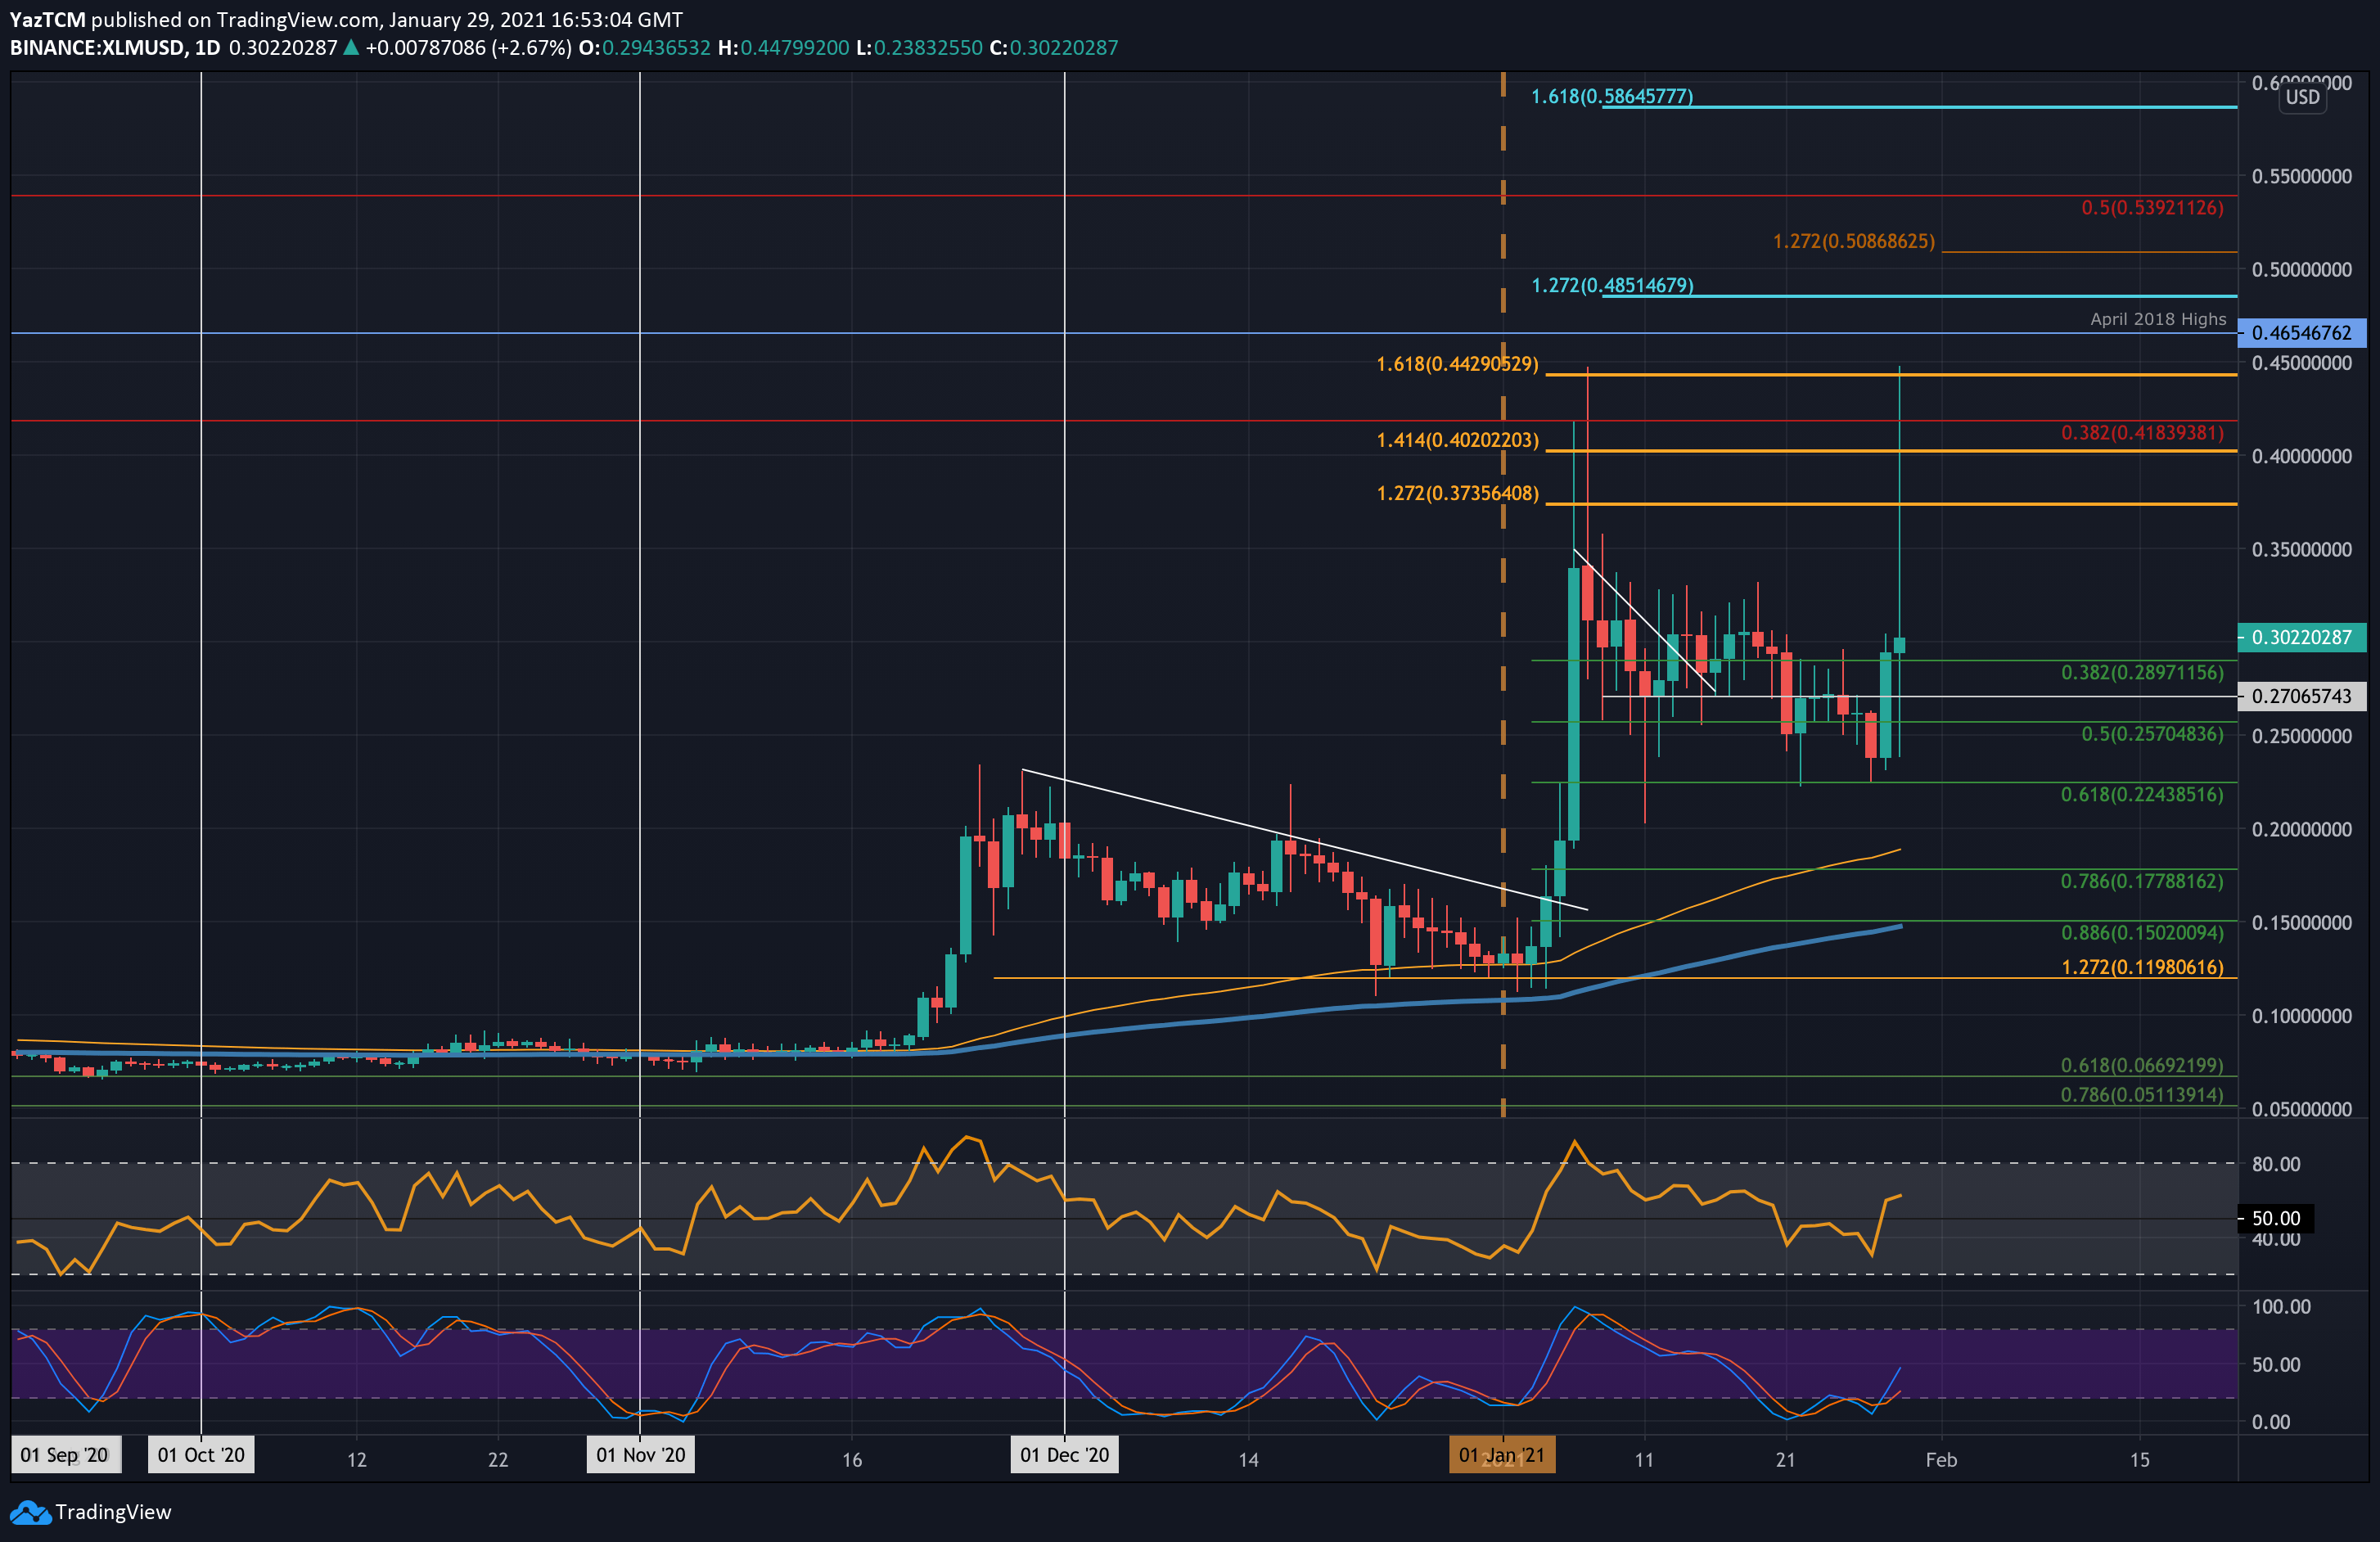Viewport: 2380px width, 1542px height.
Task: Click the TradingView logo icon
Action: (30, 1513)
